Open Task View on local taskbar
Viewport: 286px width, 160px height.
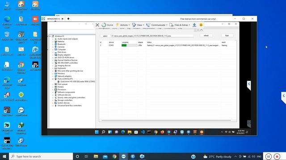pos(86,156)
